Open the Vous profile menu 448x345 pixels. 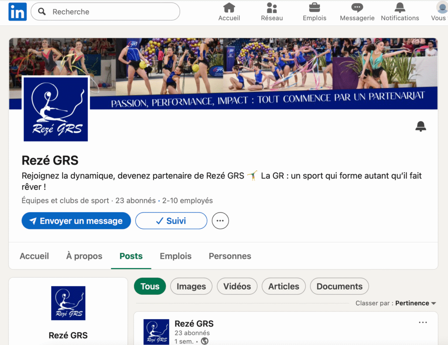point(439,12)
